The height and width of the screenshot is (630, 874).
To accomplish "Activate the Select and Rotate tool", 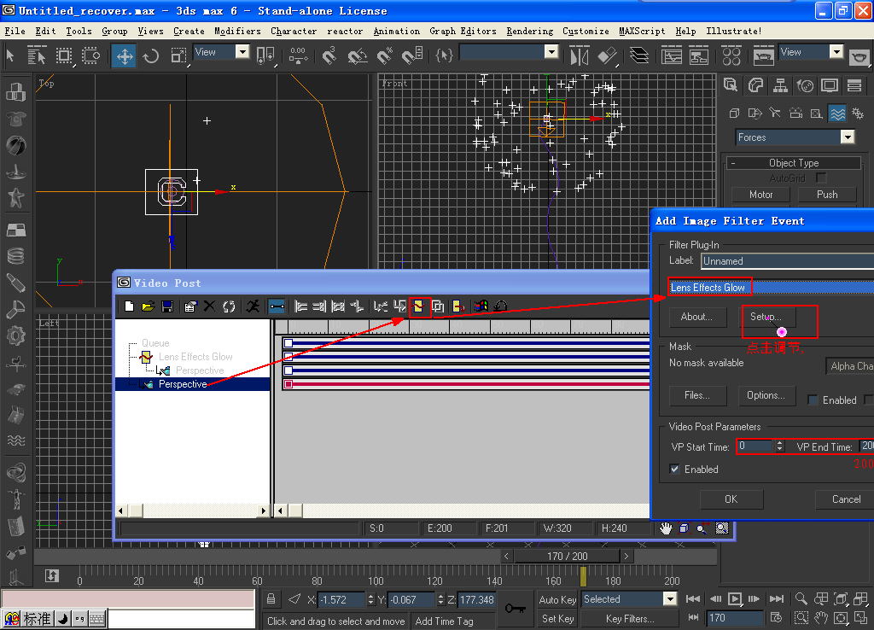I will point(150,55).
